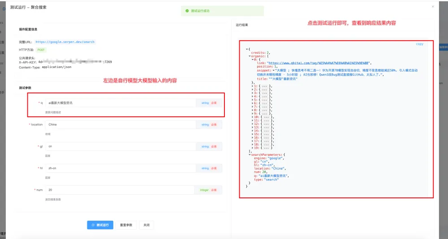
Task: Expand organic item 15
Action: tap(253, 134)
